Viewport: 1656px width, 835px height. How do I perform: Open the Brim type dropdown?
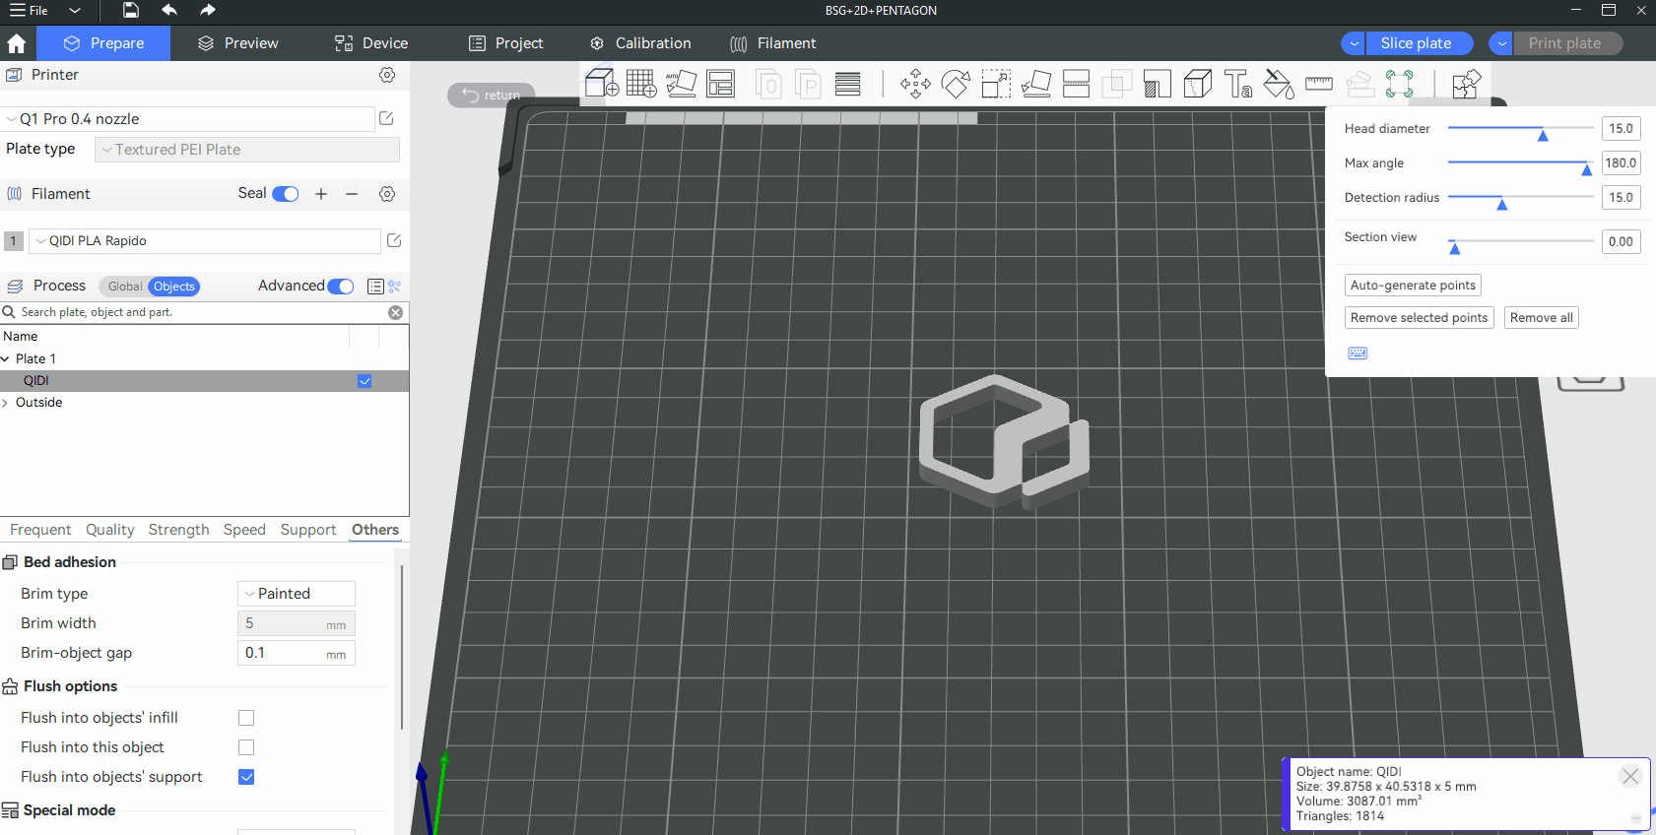[x=296, y=594]
